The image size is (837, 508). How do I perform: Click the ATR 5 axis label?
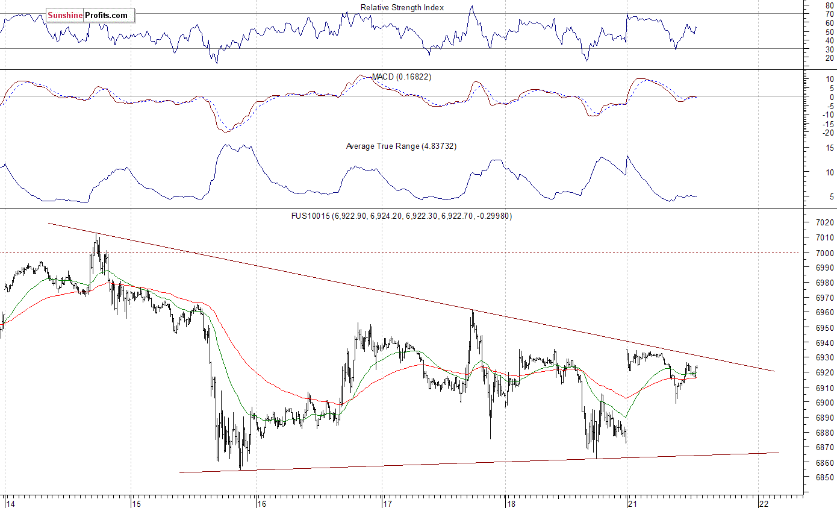[x=832, y=197]
